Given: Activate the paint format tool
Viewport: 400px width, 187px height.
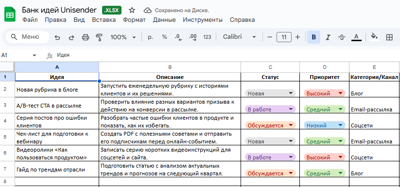Looking at the screenshot, I should click(x=99, y=37).
